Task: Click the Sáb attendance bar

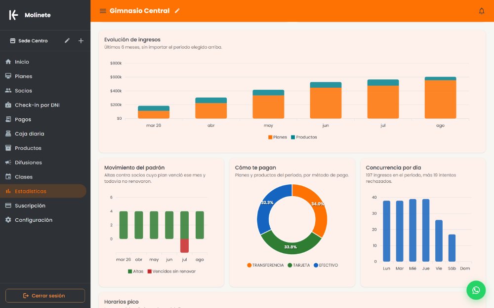Action: point(452,248)
